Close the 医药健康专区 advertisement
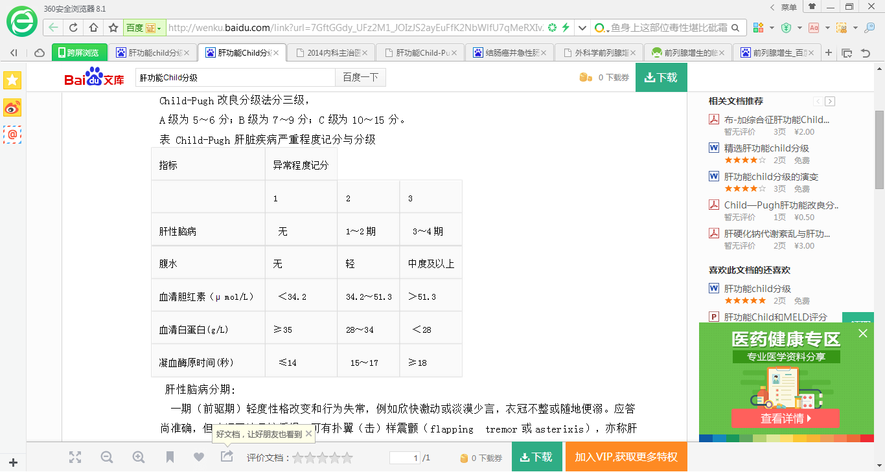The height and width of the screenshot is (472, 885). (x=862, y=333)
